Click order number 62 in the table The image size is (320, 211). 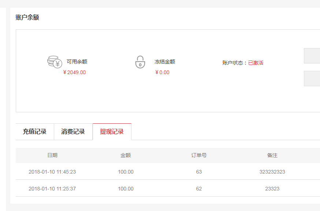coord(199,189)
